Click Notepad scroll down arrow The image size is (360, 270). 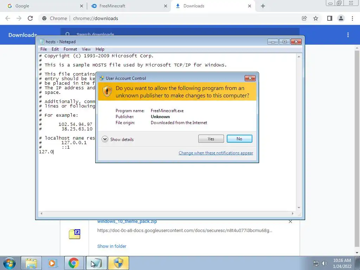tap(299, 207)
